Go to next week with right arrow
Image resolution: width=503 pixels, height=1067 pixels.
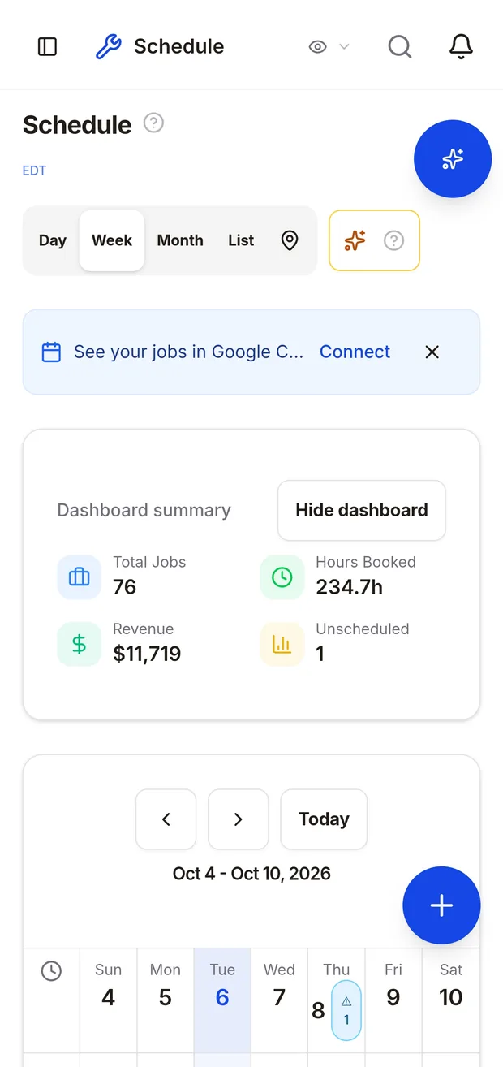click(x=238, y=819)
